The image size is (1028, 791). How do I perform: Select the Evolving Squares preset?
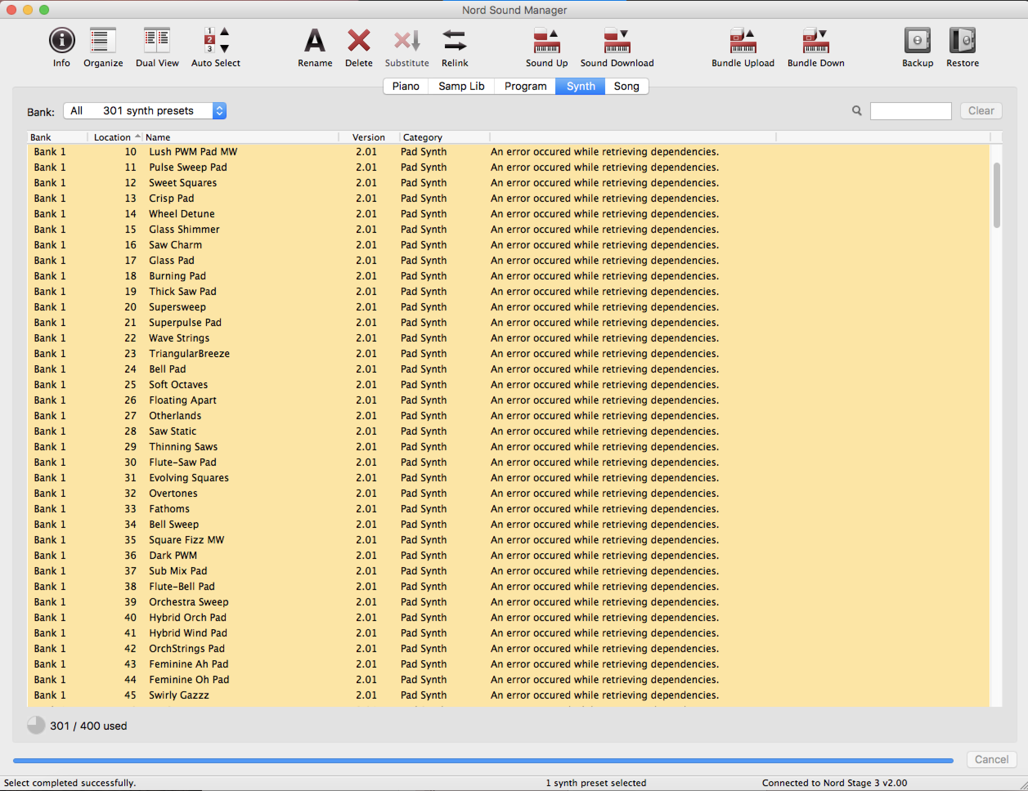[x=508, y=477]
